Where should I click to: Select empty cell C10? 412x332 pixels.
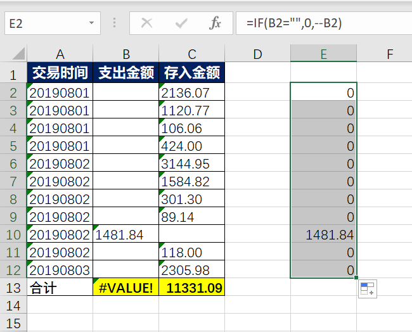(192, 234)
